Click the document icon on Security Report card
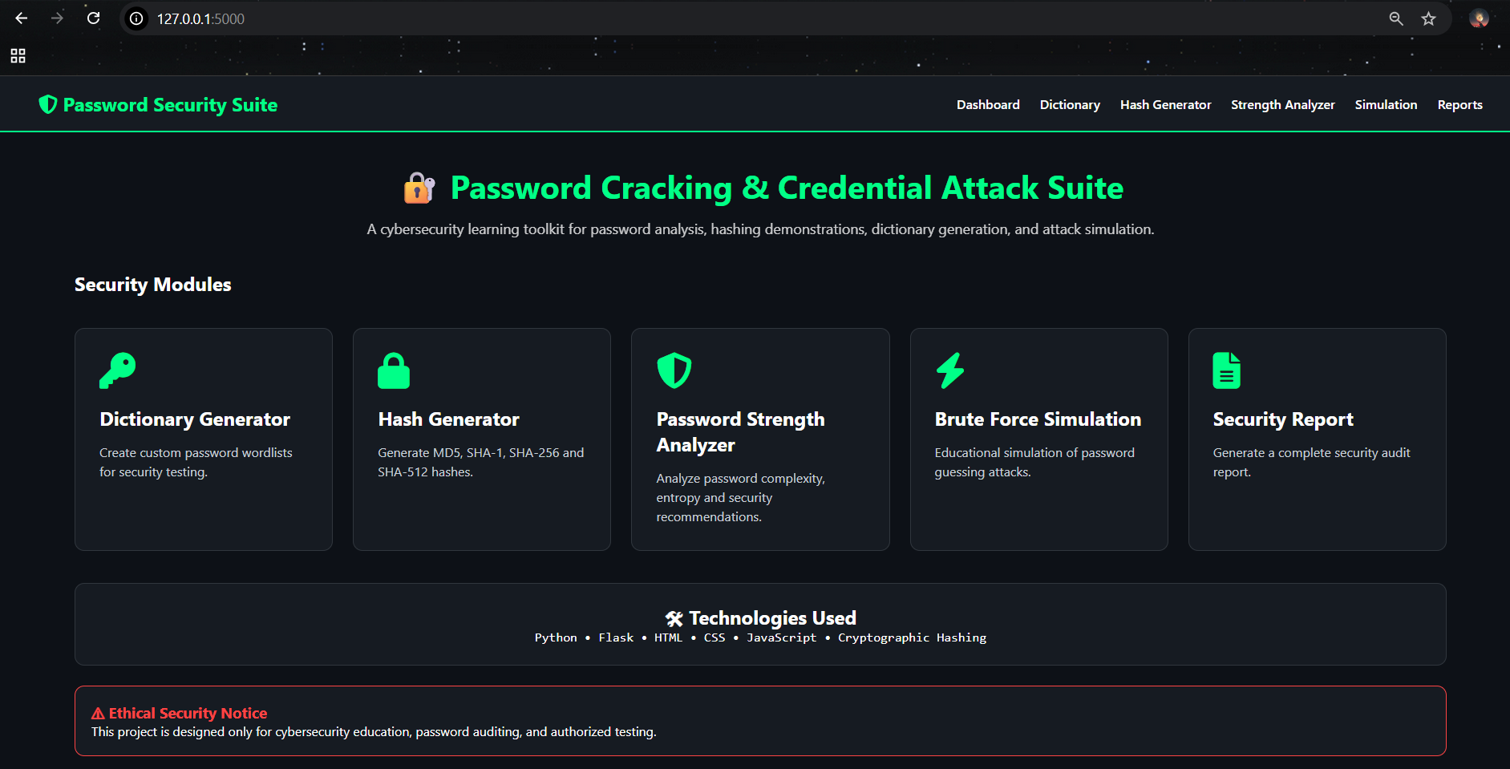The width and height of the screenshot is (1510, 769). point(1226,370)
